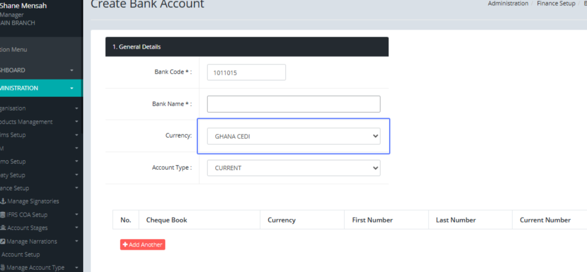Select the Claims Setup menu item

14,135
